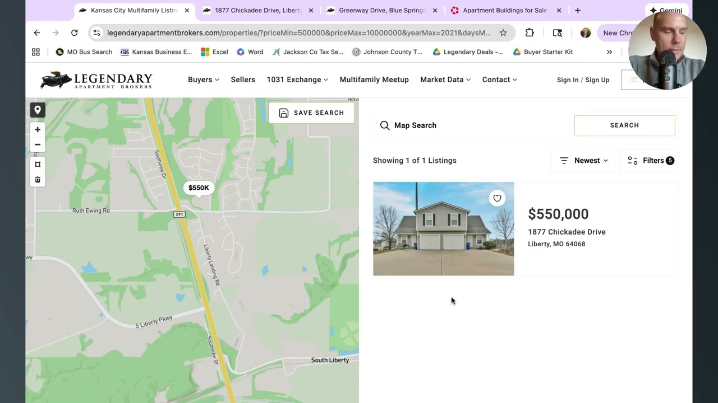Open the Multifamily Meetup page
This screenshot has height=403, width=718.
pyautogui.click(x=374, y=79)
